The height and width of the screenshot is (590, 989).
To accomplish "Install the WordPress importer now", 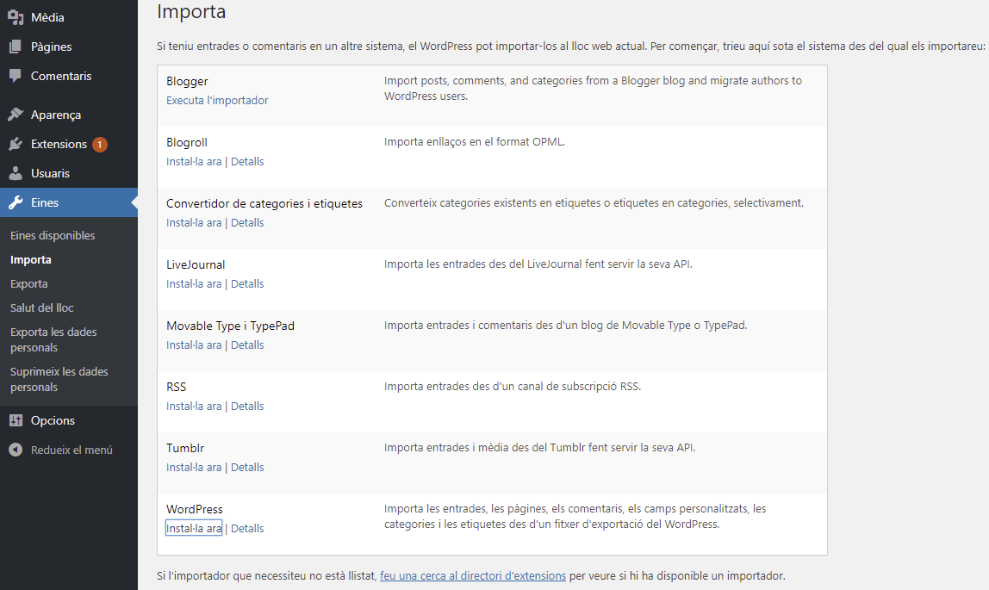I will [x=194, y=528].
